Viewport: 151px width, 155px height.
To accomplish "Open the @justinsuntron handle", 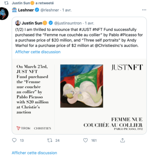I will tap(68, 23).
